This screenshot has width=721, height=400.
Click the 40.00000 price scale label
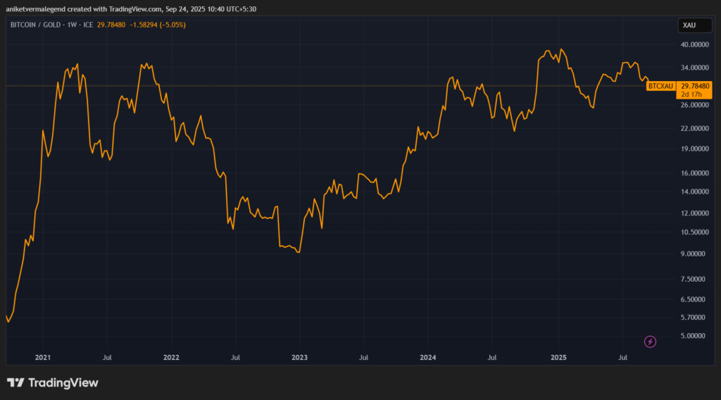(694, 44)
